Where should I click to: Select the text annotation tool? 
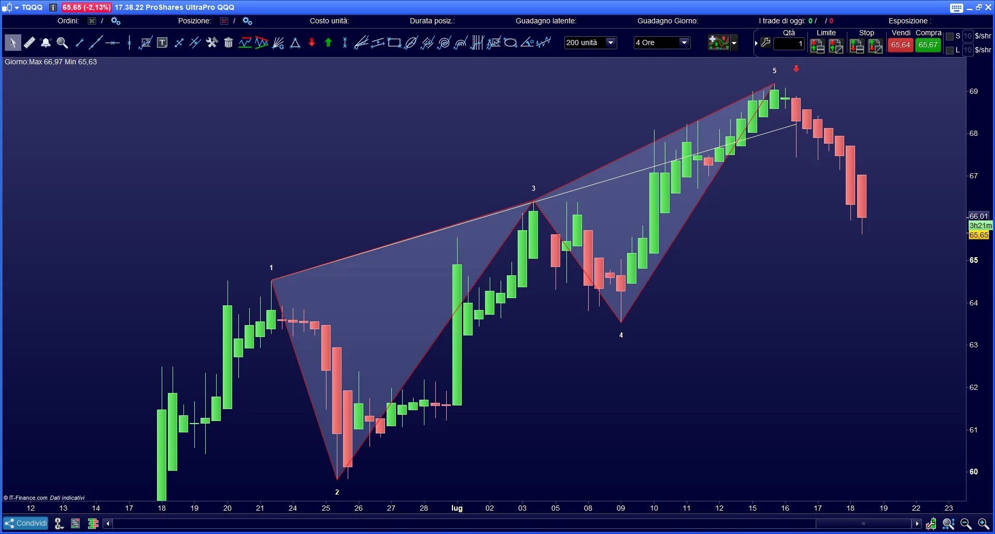tap(162, 43)
